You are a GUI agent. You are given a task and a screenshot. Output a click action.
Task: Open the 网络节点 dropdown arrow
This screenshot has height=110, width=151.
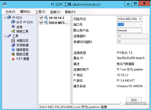point(140,19)
